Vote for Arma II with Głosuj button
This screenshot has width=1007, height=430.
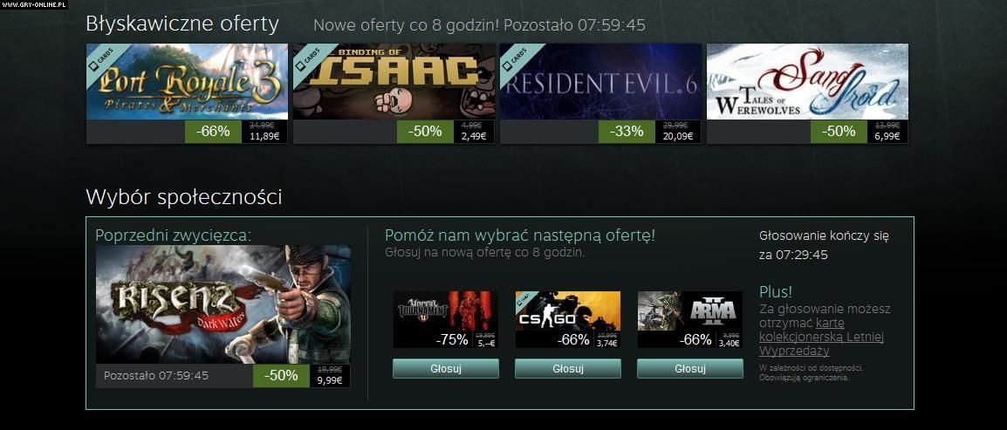tap(689, 368)
